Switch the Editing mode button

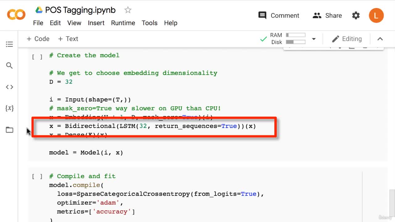347,39
